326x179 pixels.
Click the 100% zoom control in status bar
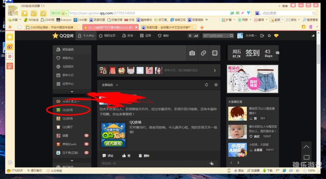[x=309, y=170]
